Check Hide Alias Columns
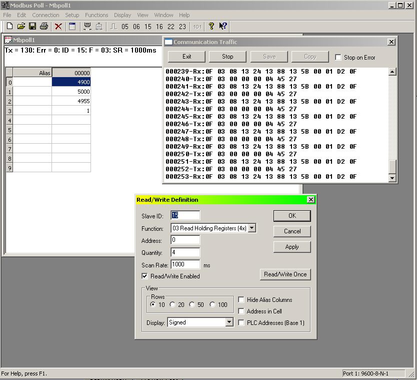Screen dimensions: 417x380 click(241, 299)
